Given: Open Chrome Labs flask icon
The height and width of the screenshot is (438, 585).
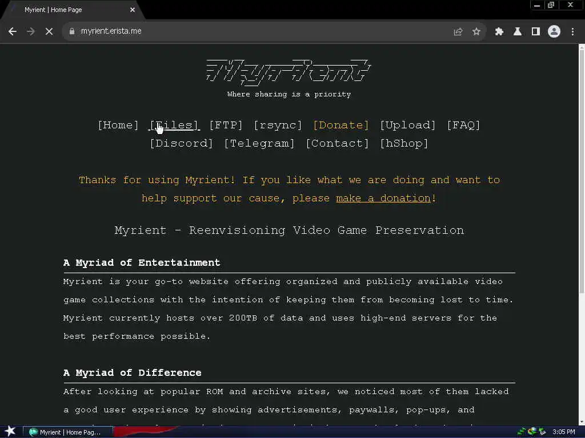Looking at the screenshot, I should pos(518,32).
